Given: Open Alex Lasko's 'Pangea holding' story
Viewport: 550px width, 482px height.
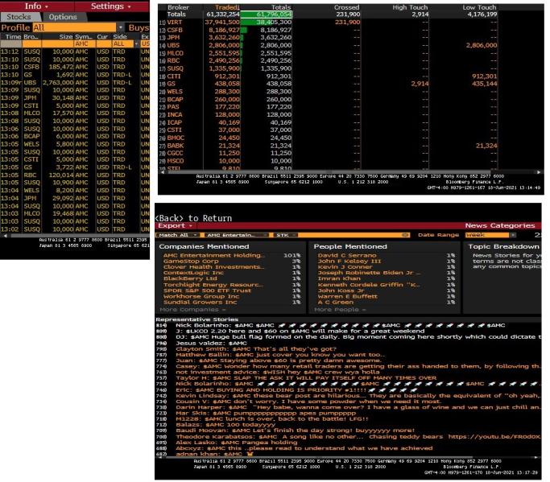Looking at the screenshot, I should point(237,443).
